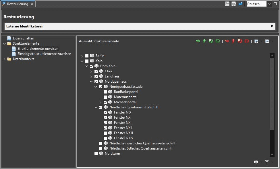Select the Nordquerhausfassade tree row
The height and width of the screenshot is (169, 280).
(126, 87)
